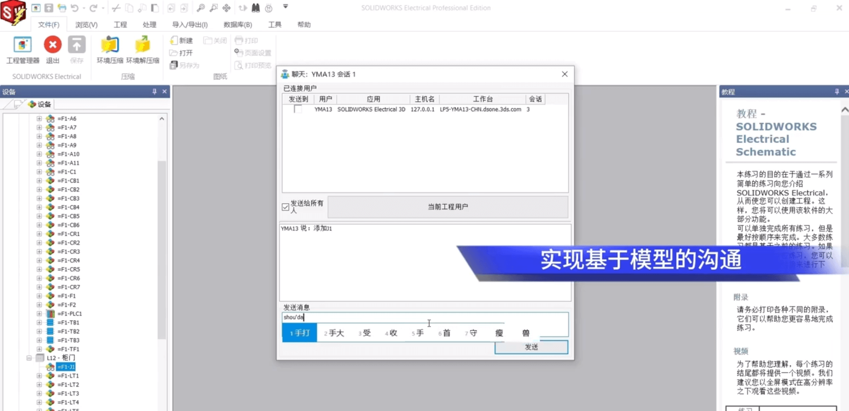Click 打印 print in ribbon
The width and height of the screenshot is (849, 411).
(246, 40)
